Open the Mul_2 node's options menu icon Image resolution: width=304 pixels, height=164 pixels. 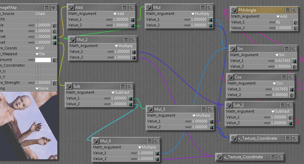(x=126, y=40)
